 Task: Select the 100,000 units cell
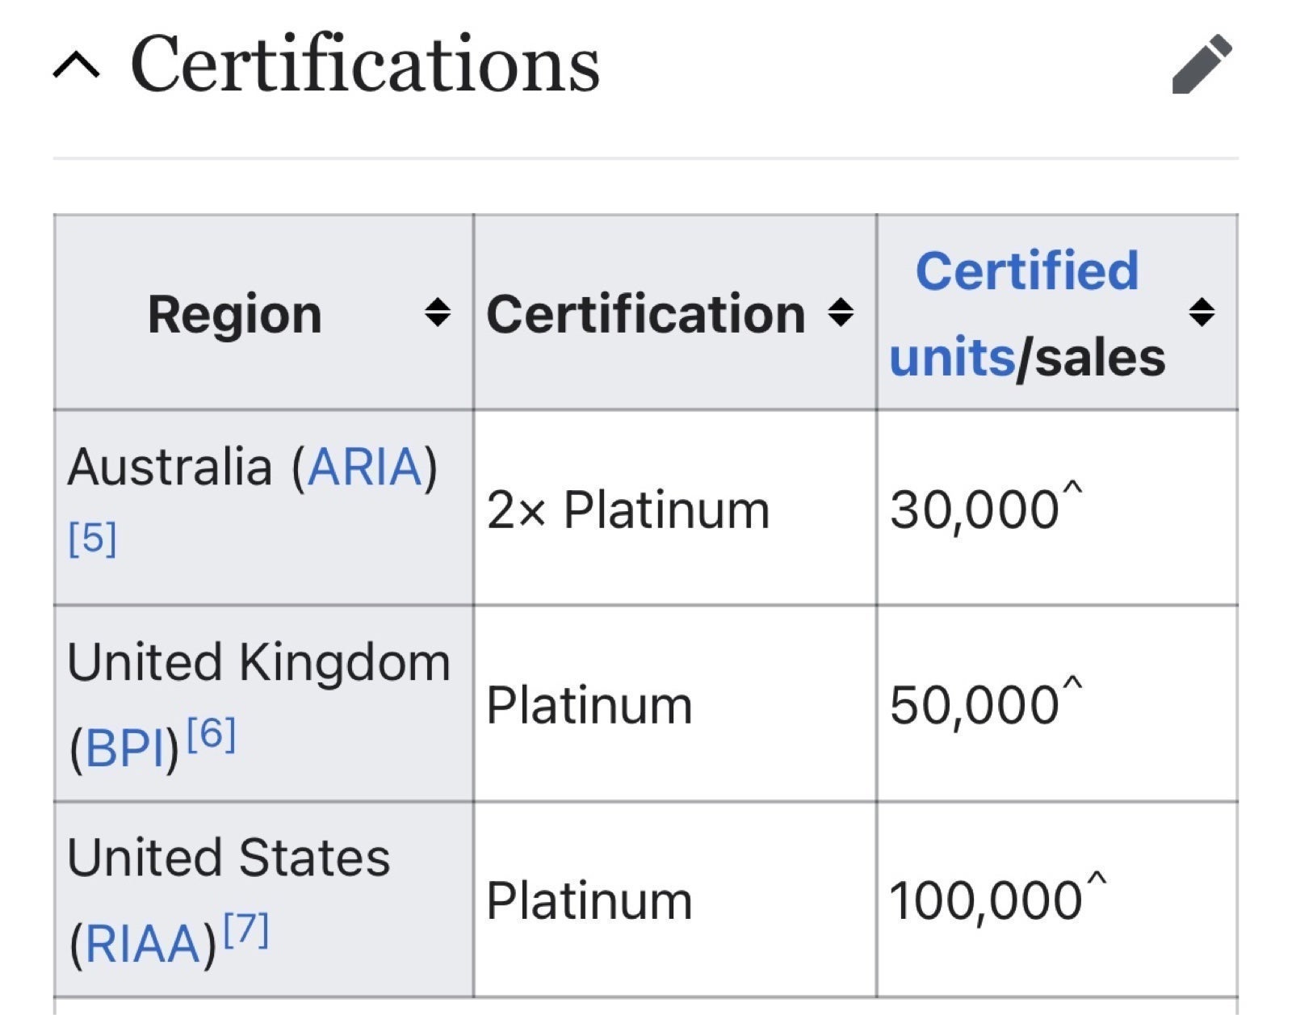point(1057,900)
